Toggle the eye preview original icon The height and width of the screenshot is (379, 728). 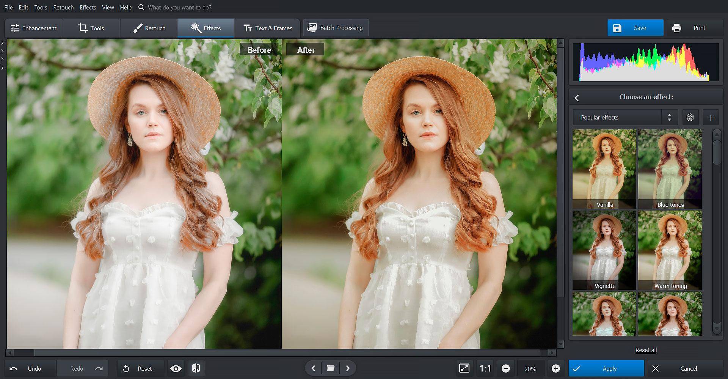coord(176,368)
